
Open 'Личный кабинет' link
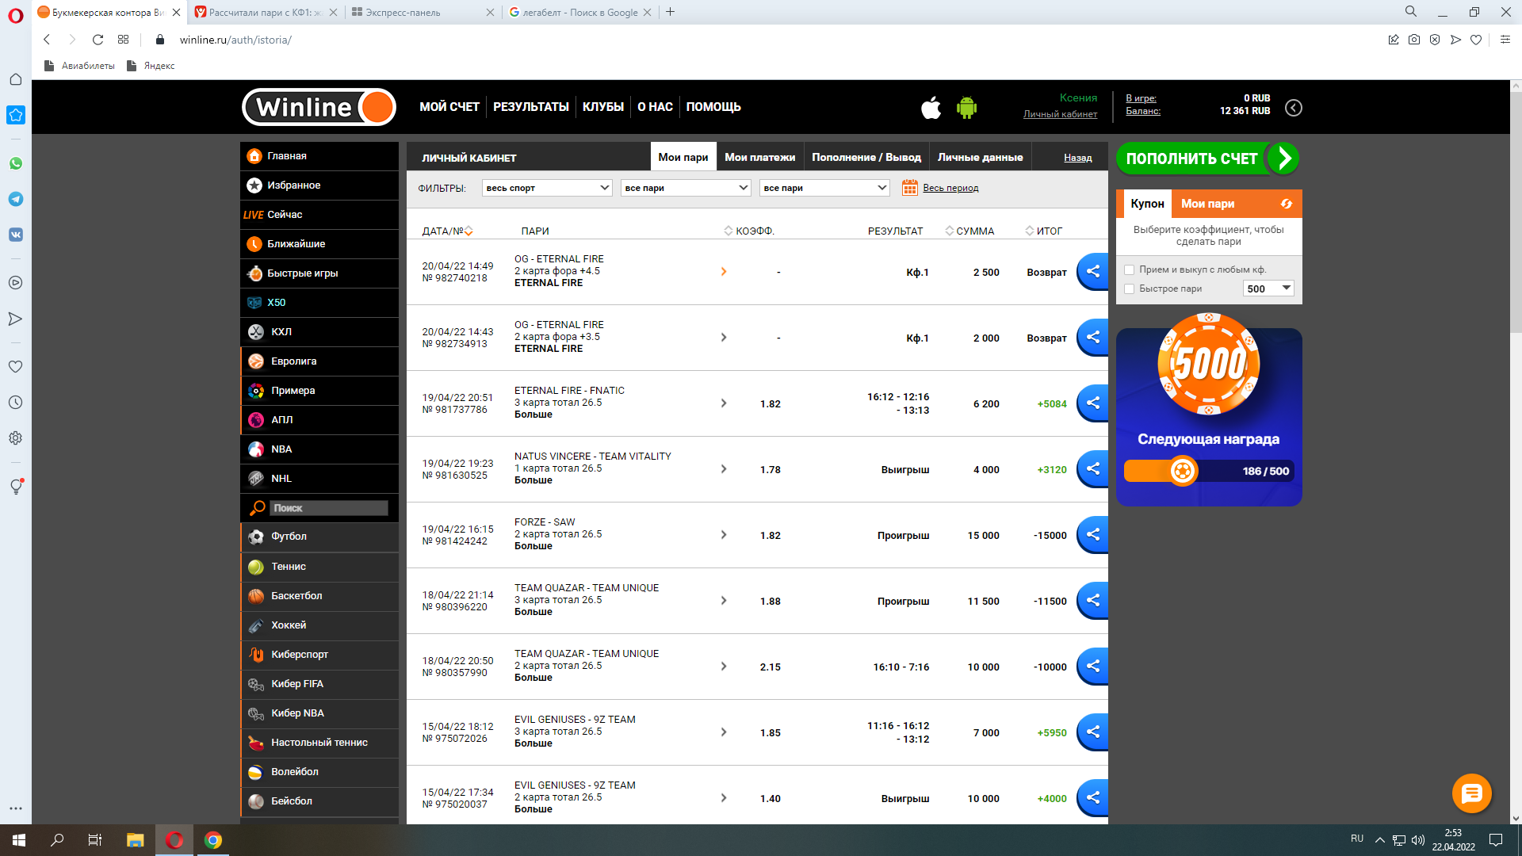coord(1060,114)
